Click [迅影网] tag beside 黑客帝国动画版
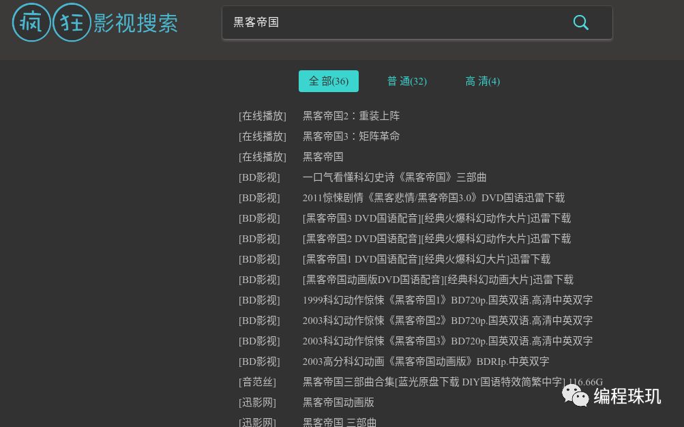 click(x=257, y=402)
